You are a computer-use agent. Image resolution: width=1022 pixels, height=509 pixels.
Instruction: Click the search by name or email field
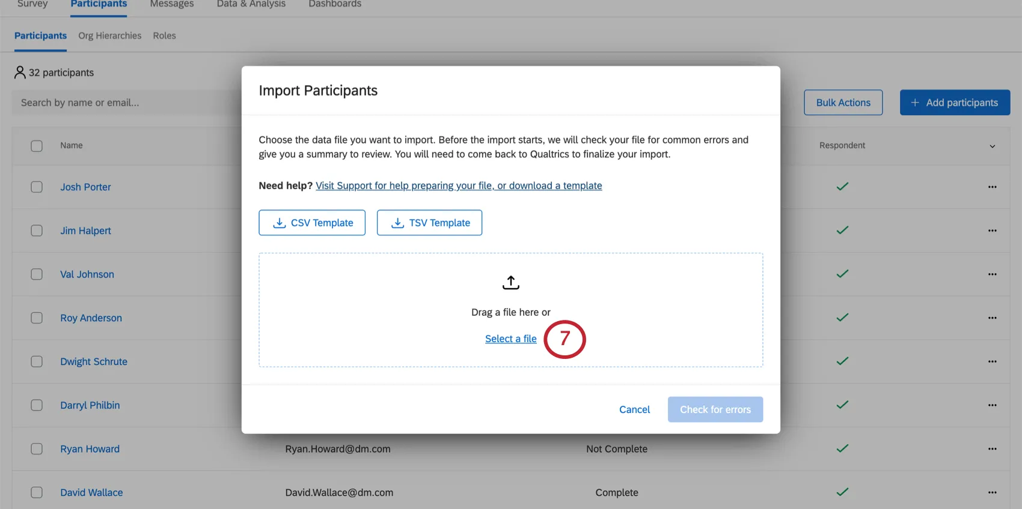[x=120, y=102]
